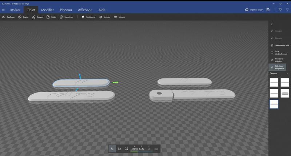
Task: Click the Mesure tool
Action: point(119,17)
